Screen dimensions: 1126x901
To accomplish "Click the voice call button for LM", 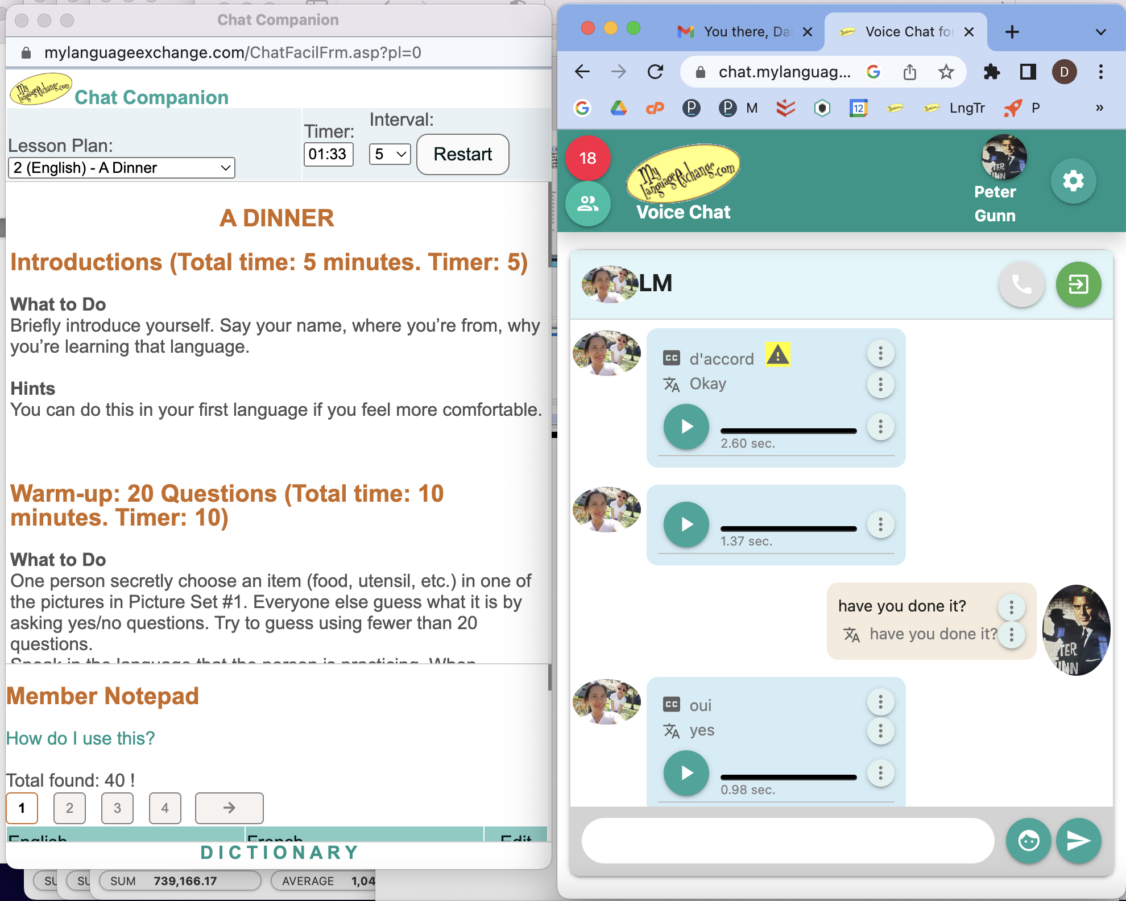I will [1021, 283].
